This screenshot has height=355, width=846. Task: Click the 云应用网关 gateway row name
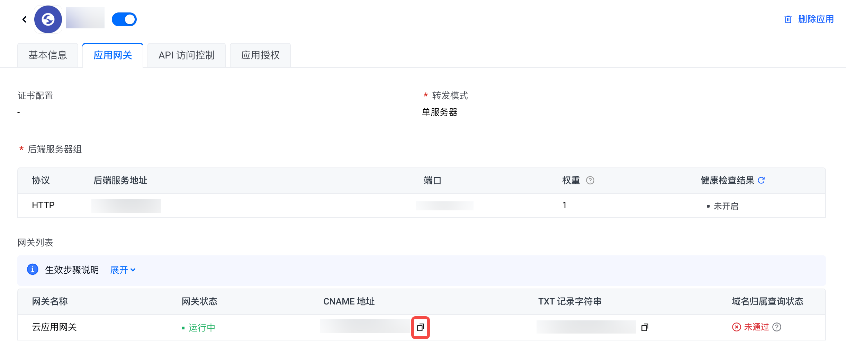point(54,327)
